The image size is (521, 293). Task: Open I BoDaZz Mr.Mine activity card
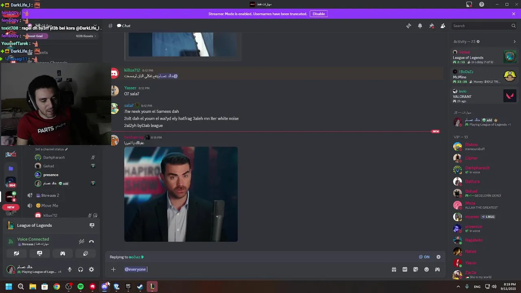[484, 77]
